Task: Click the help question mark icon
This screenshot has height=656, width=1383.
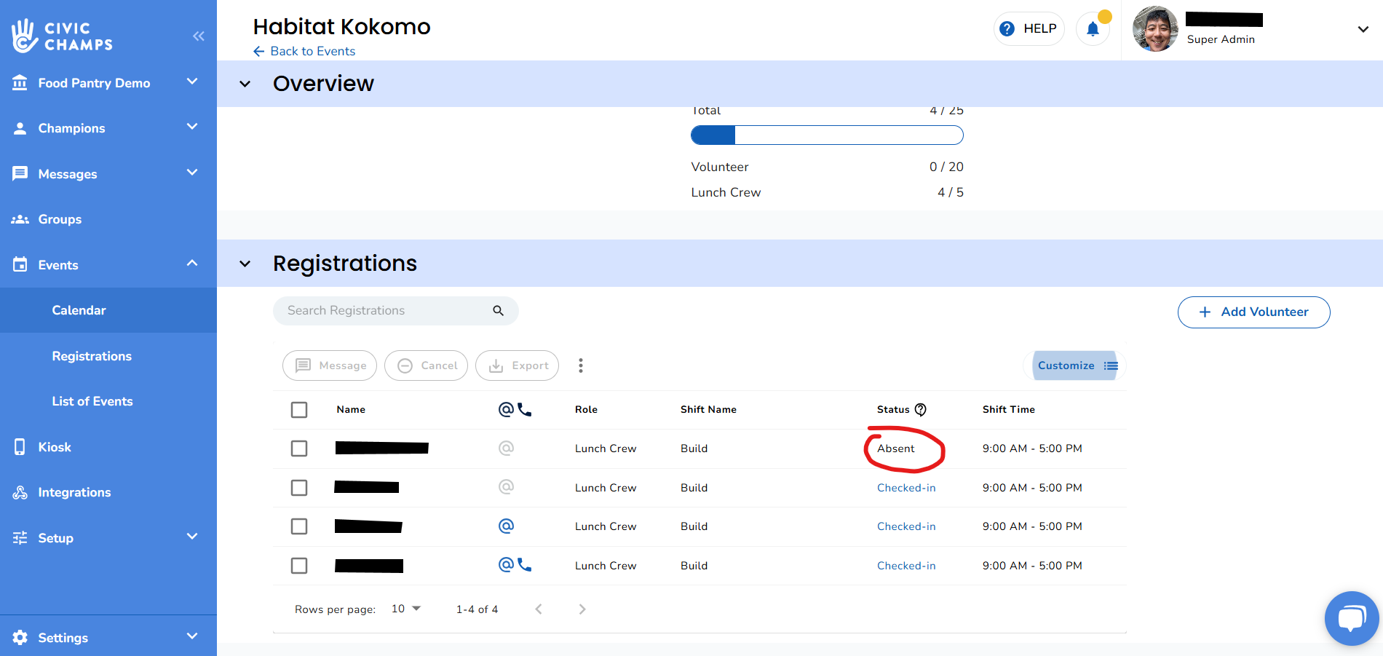Action: click(x=1007, y=28)
